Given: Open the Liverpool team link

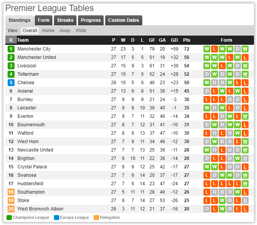Looking at the screenshot, I should pos(27,66).
